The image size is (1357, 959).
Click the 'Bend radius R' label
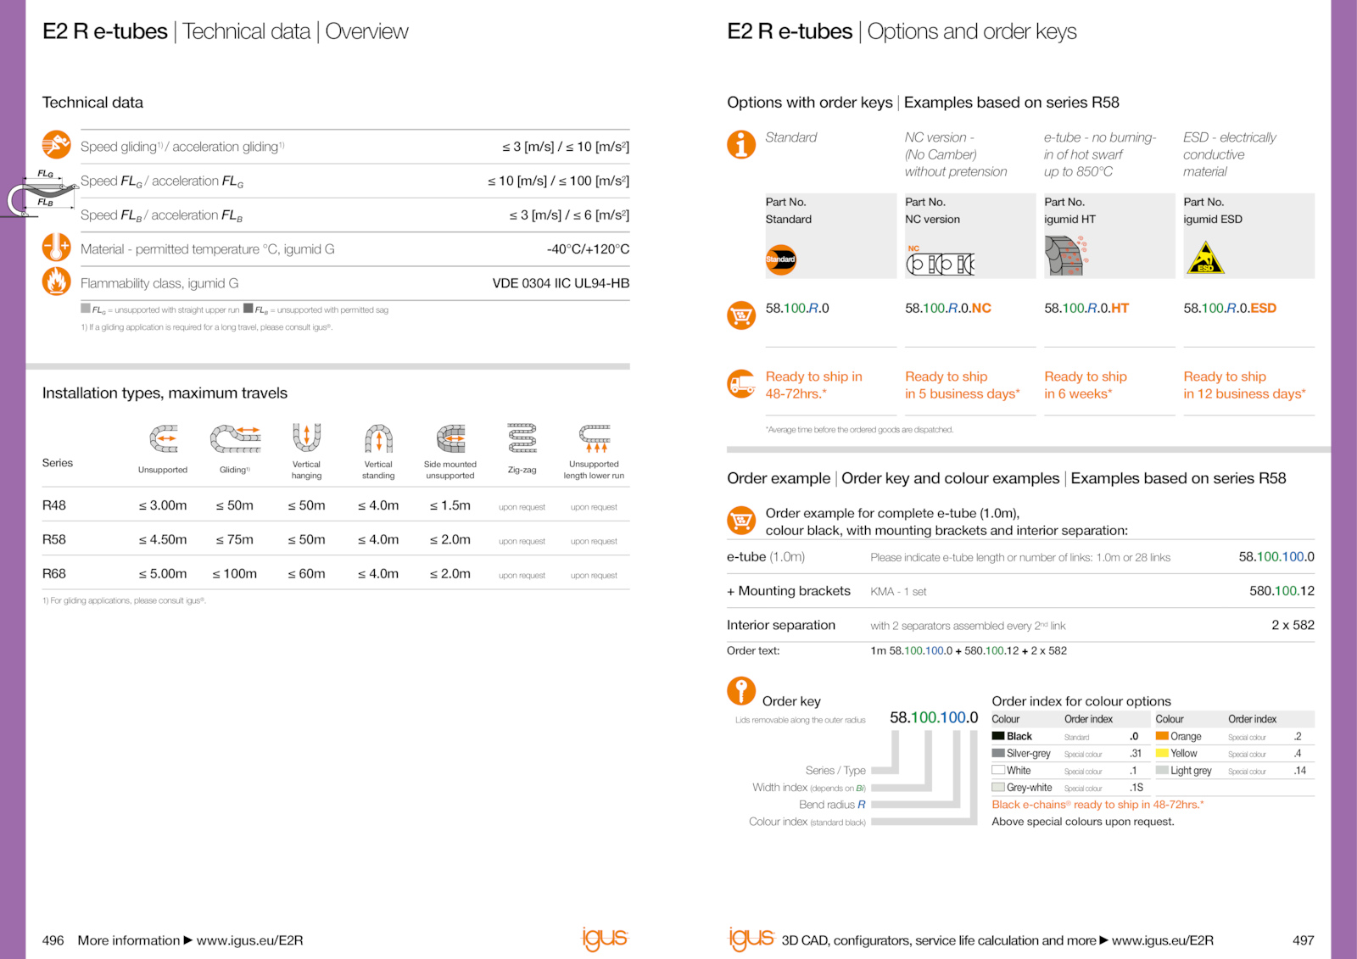(832, 805)
